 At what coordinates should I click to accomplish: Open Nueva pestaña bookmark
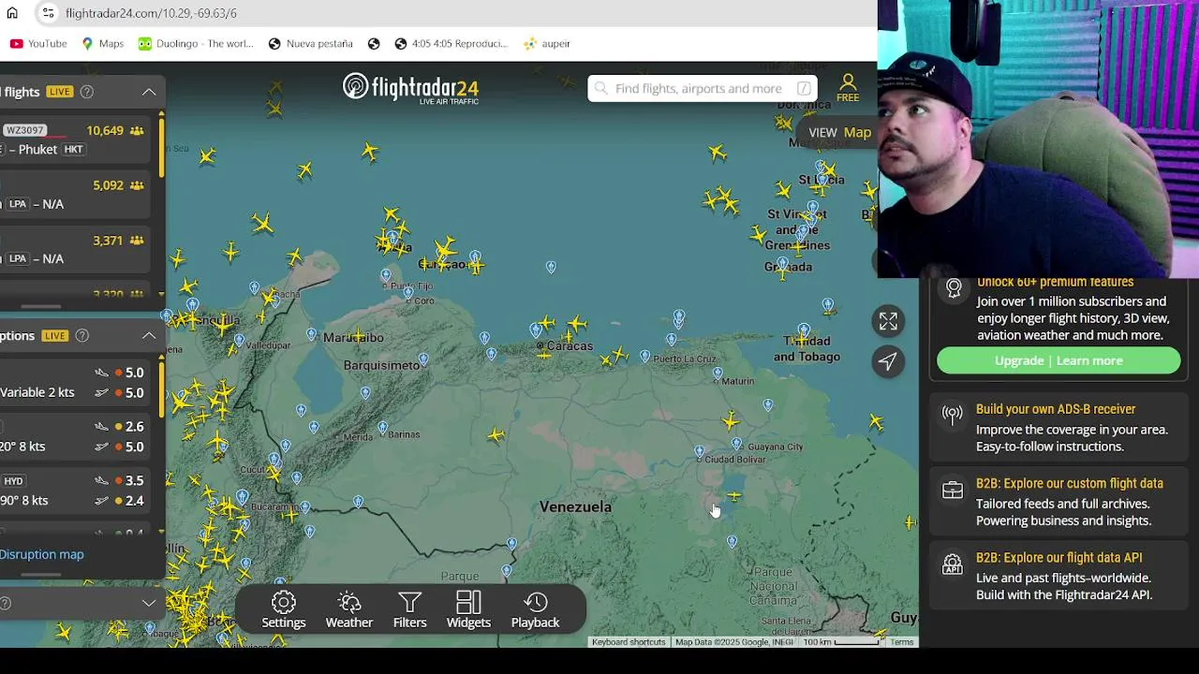point(310,43)
